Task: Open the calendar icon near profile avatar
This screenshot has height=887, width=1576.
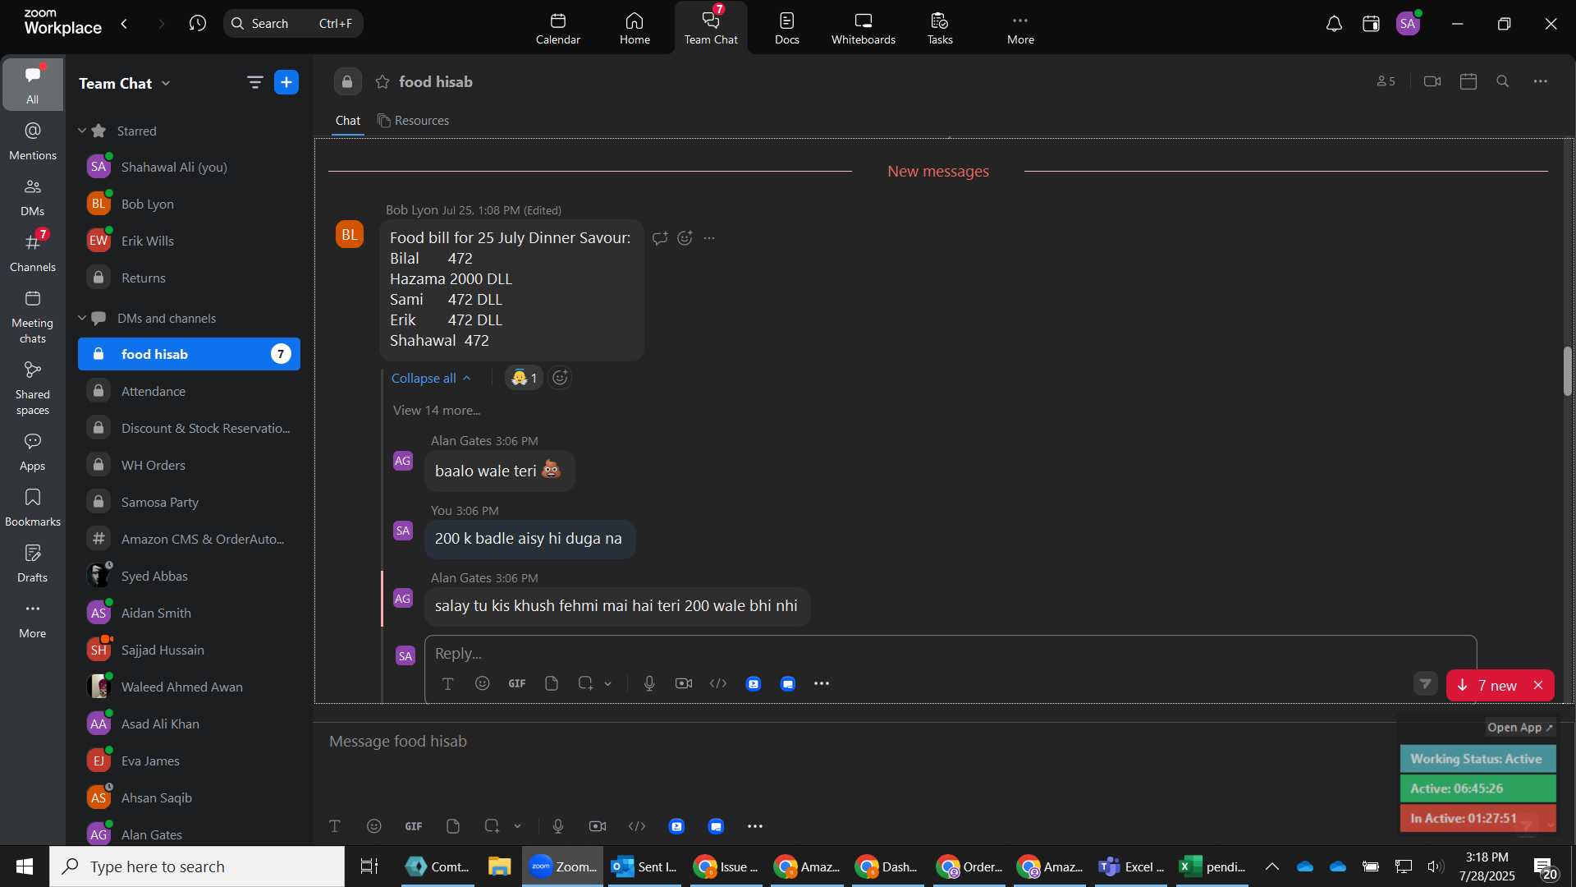Action: tap(1371, 24)
